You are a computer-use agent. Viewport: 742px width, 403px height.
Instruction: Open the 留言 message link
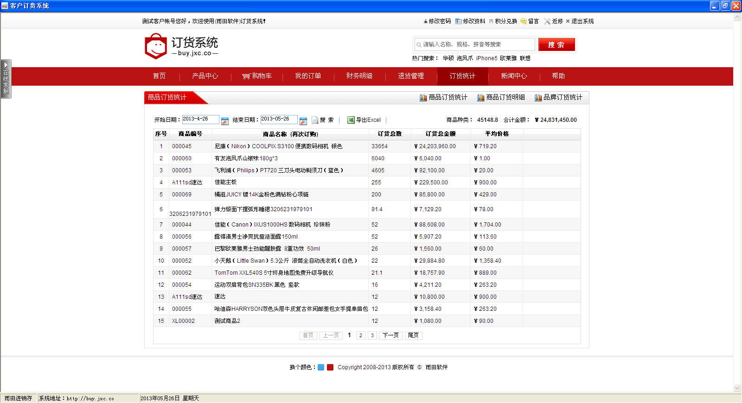point(530,21)
